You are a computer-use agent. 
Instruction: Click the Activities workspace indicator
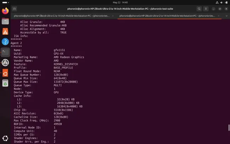6,2
